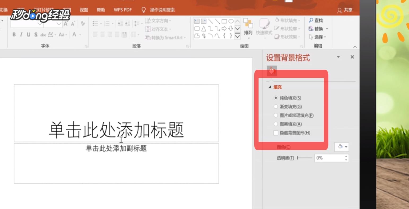Image resolution: width=409 pixels, height=209 pixels.
Task: Enable the 隐藏背景图形 checkbox
Action: tap(276, 133)
